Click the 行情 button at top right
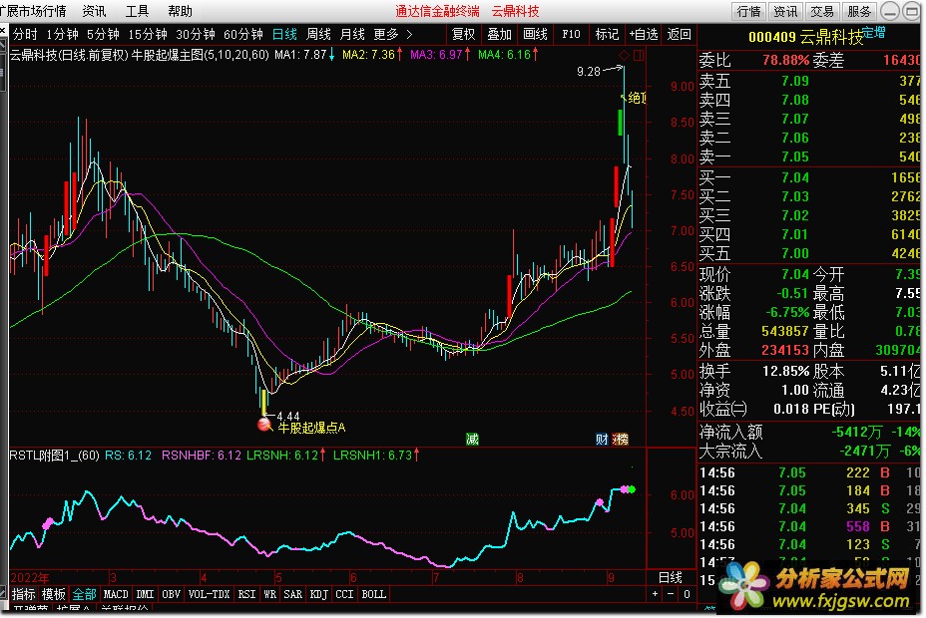This screenshot has height=618, width=926. pyautogui.click(x=748, y=11)
